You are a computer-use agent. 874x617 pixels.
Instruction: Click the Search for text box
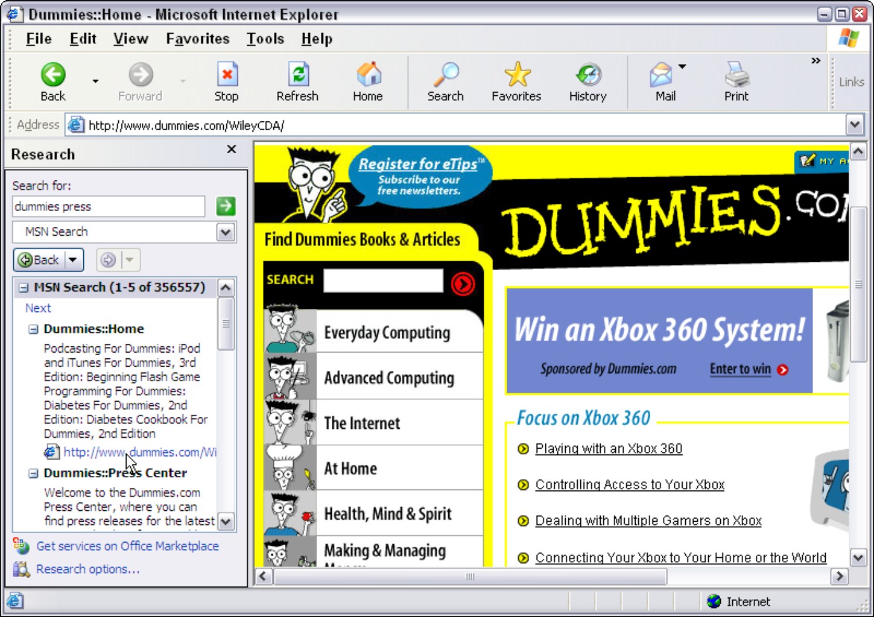[x=109, y=206]
